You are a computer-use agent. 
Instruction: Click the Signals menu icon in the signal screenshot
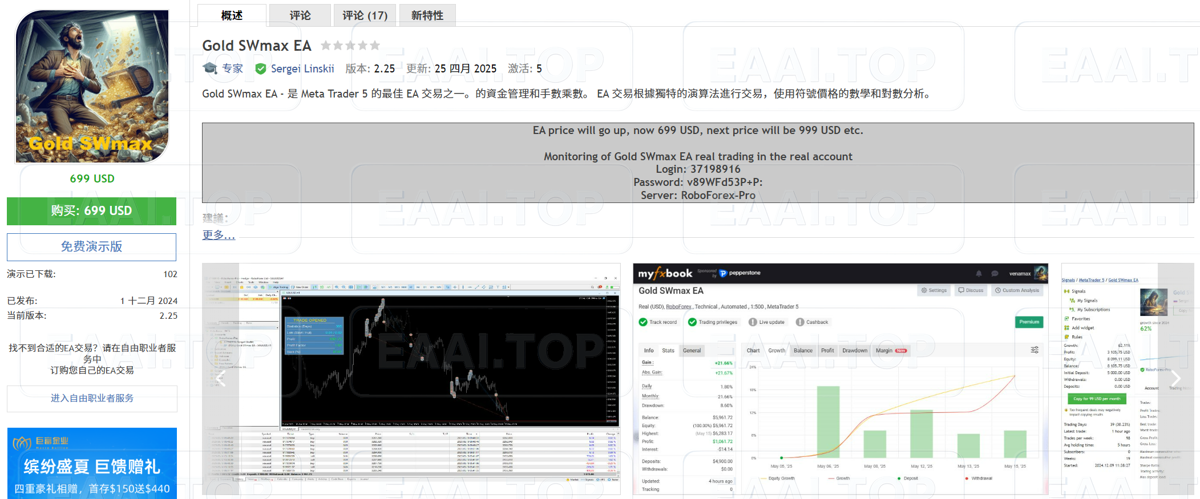click(x=1067, y=291)
